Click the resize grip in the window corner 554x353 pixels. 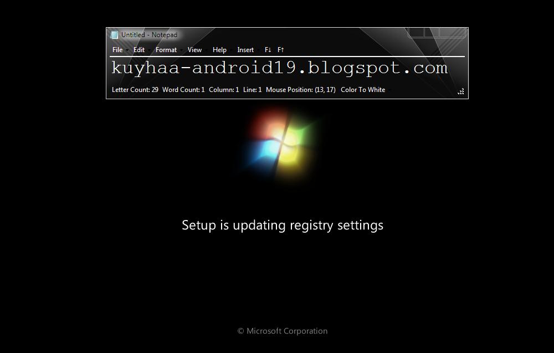(x=461, y=91)
